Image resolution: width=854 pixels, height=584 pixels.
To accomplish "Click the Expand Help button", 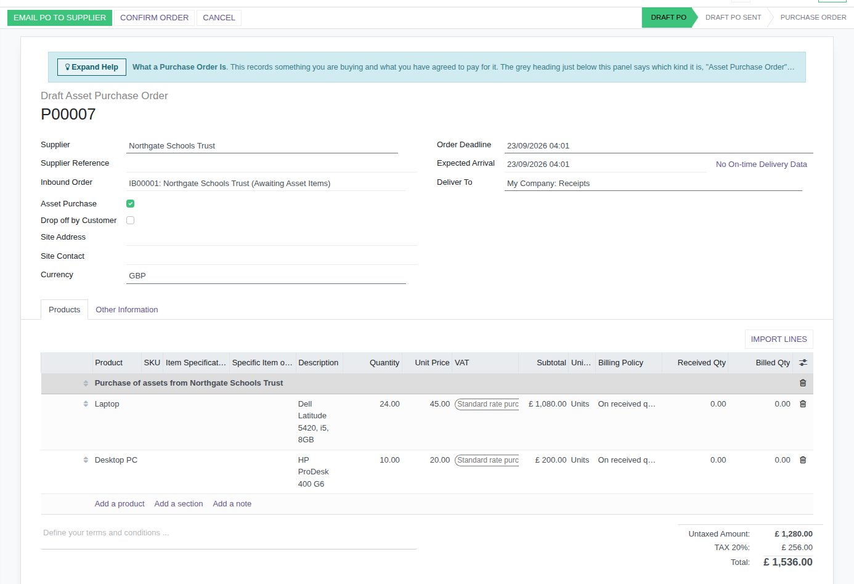I will pos(92,67).
